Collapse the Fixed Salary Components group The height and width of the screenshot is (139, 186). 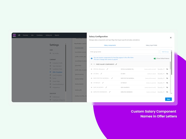pos(94,64)
